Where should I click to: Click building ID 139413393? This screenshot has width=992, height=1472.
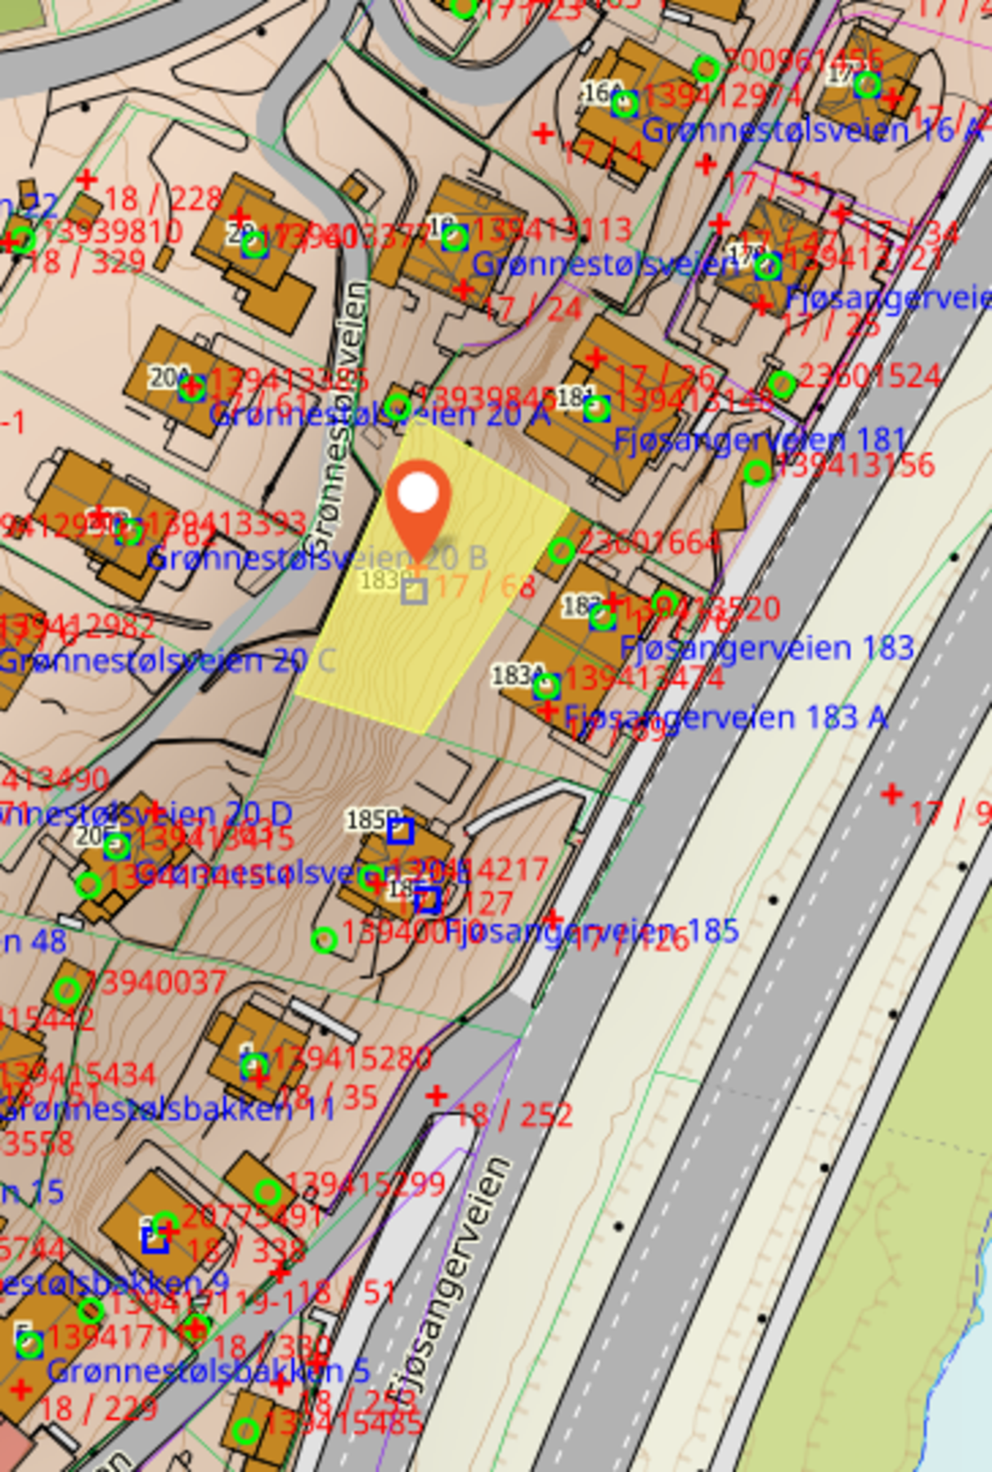[227, 522]
